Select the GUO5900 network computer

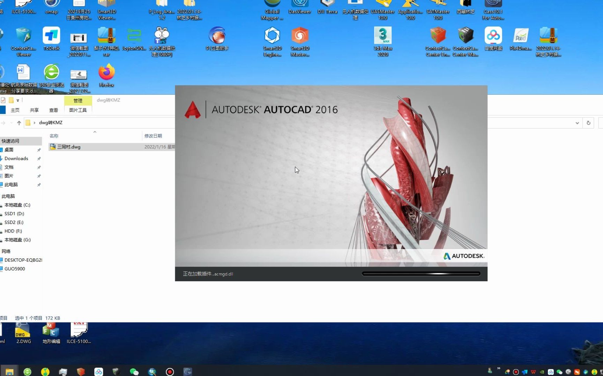[x=15, y=269]
